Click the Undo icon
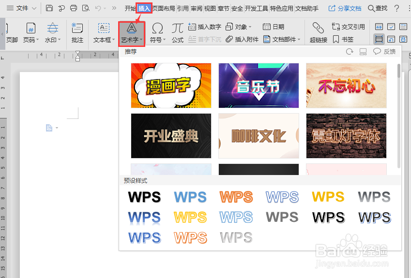The height and width of the screenshot is (278, 411). coord(98,8)
